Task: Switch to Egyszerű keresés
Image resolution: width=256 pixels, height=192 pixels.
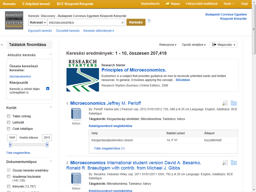Action: 40,31
